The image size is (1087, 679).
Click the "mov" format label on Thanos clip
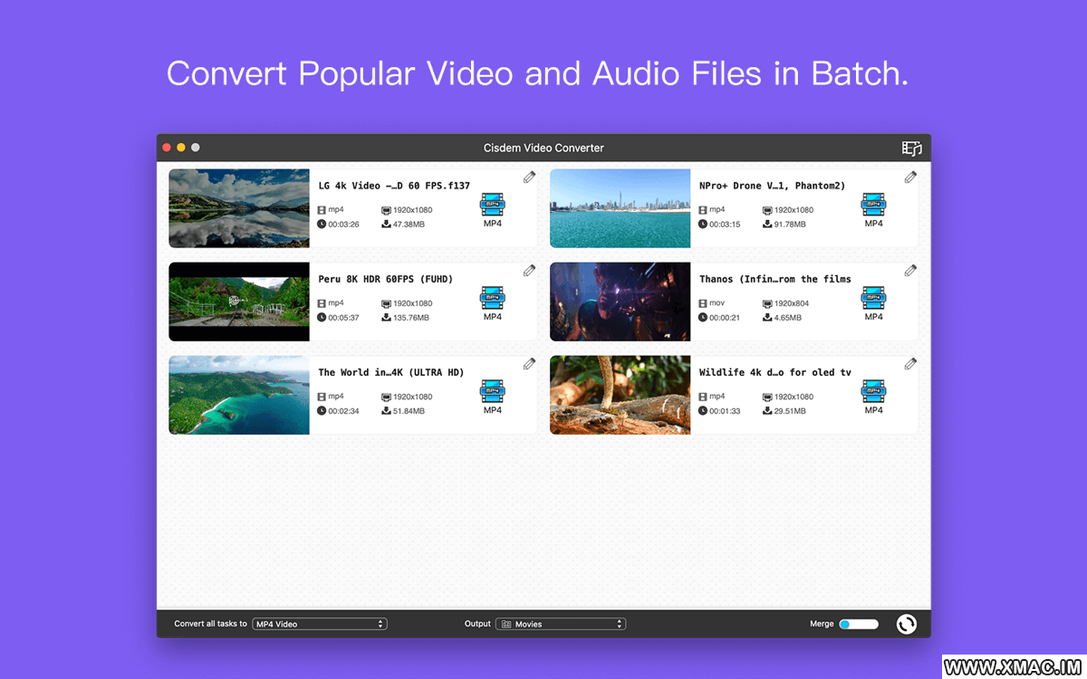(x=717, y=303)
